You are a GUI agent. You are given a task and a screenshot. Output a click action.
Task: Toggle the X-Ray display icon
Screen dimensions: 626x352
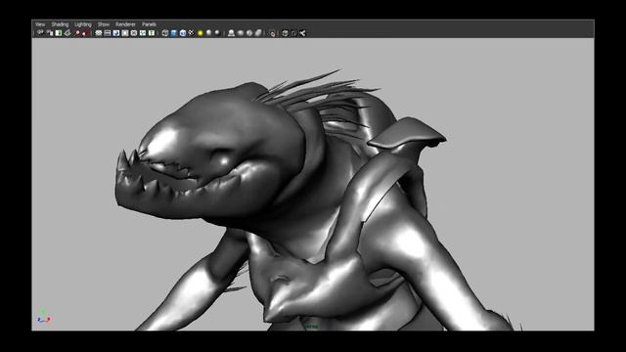coord(285,33)
